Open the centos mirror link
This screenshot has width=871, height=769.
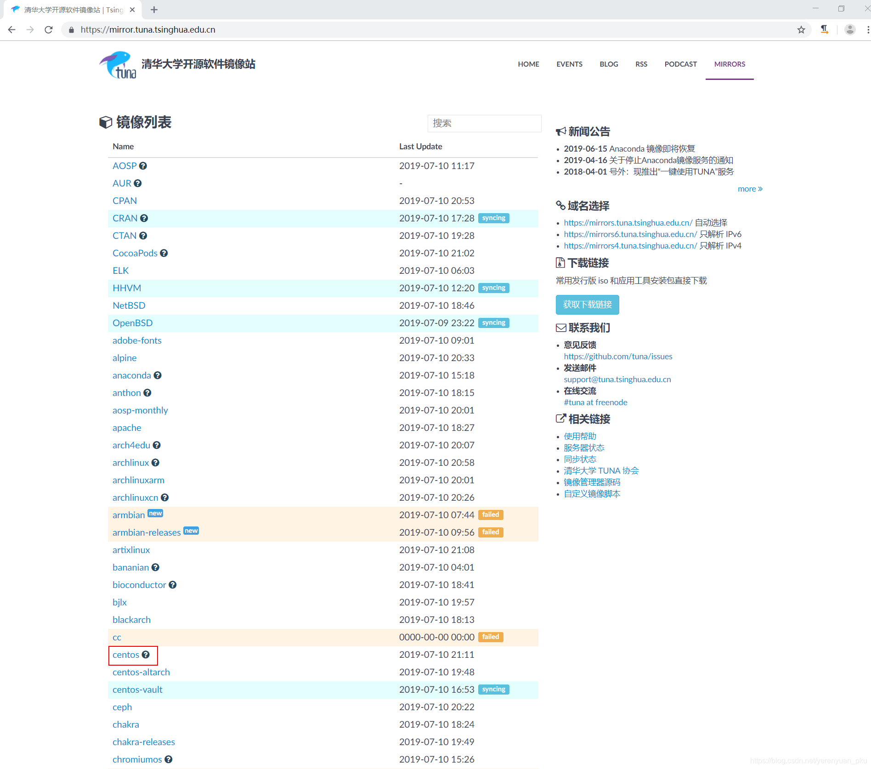126,655
